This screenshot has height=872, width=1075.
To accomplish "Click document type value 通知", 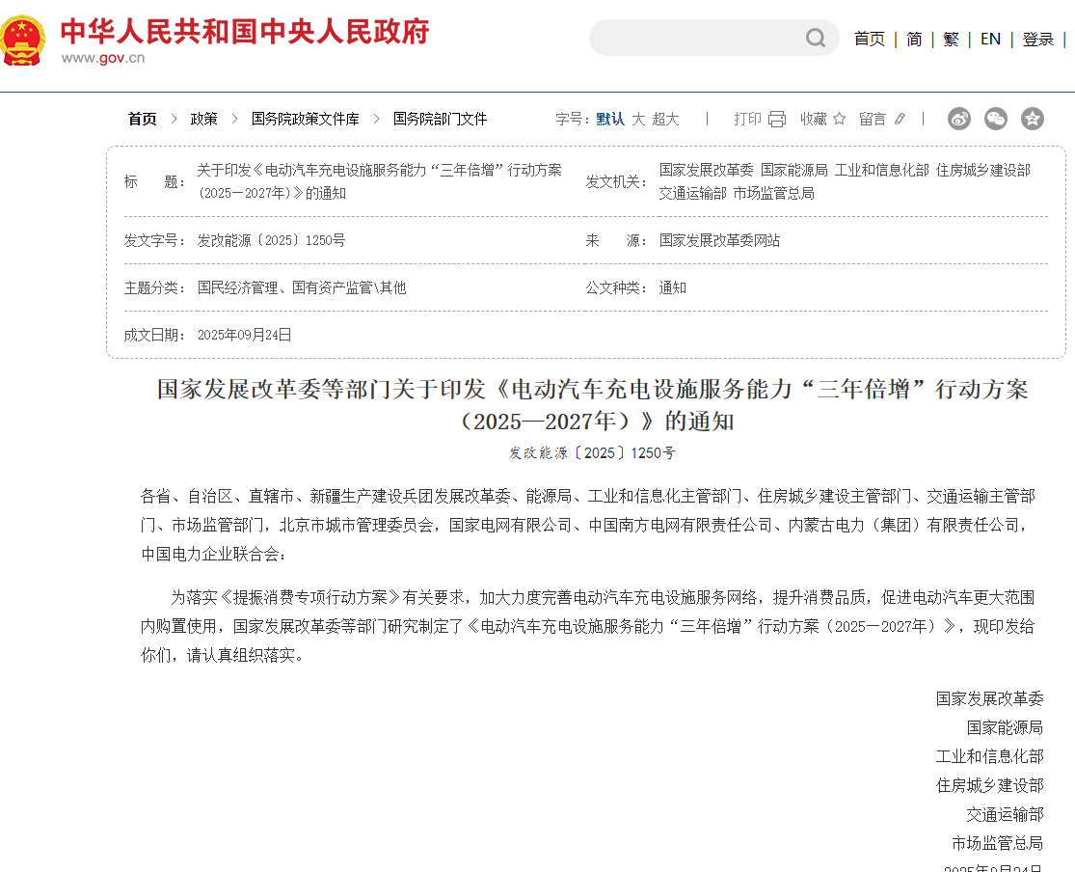I will pyautogui.click(x=673, y=287).
